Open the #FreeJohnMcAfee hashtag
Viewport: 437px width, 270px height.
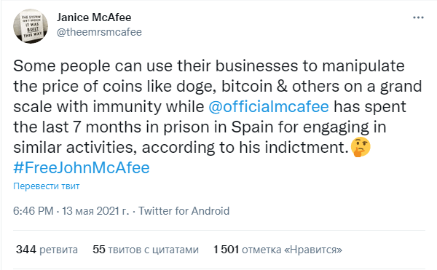[82, 167]
